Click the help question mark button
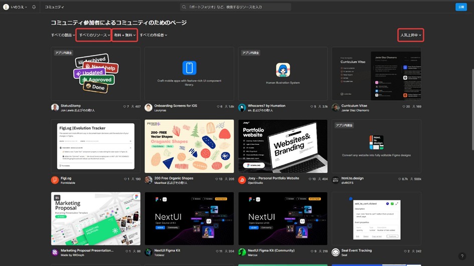474x266 pixels. point(462,256)
